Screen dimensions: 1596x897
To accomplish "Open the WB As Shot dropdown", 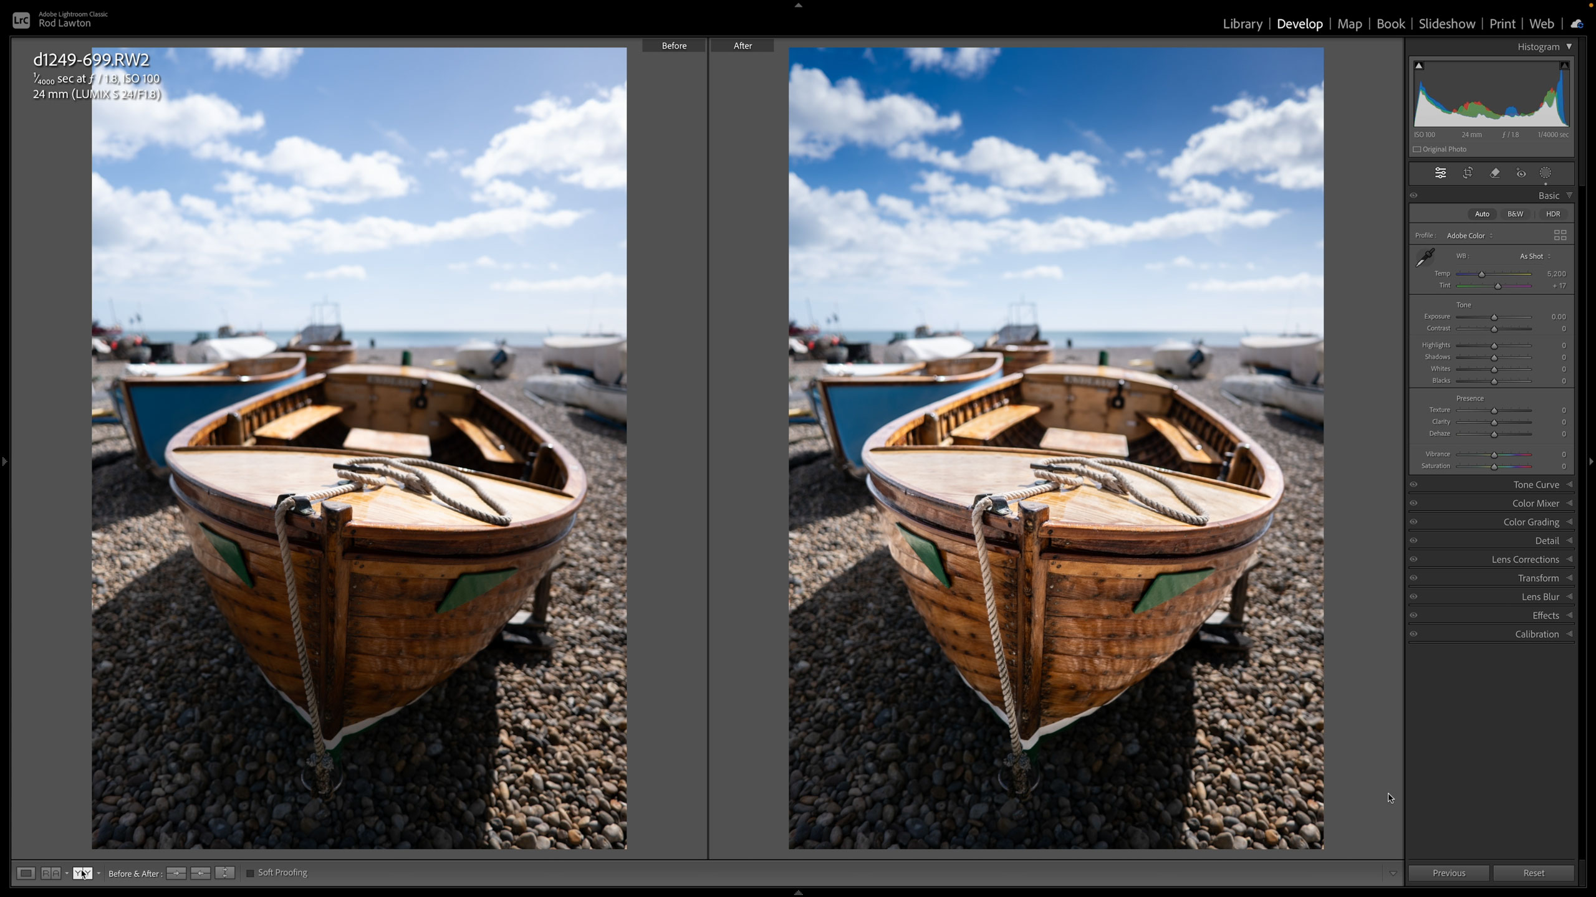I will pos(1532,256).
